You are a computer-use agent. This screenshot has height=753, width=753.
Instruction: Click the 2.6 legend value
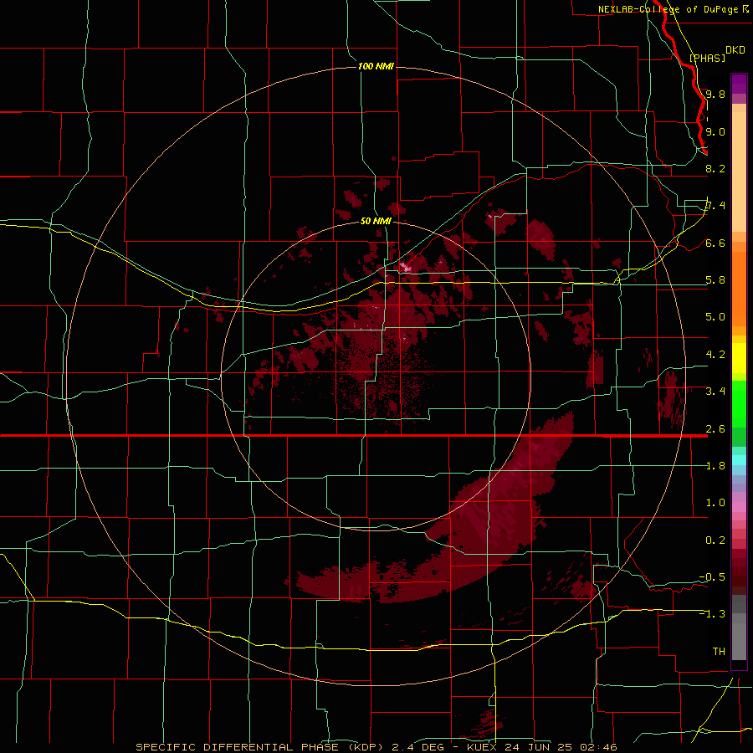(715, 429)
